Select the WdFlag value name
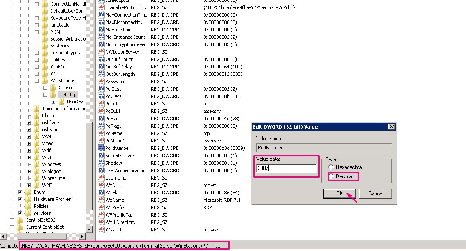Screen dimensions: 466x251 (113, 193)
